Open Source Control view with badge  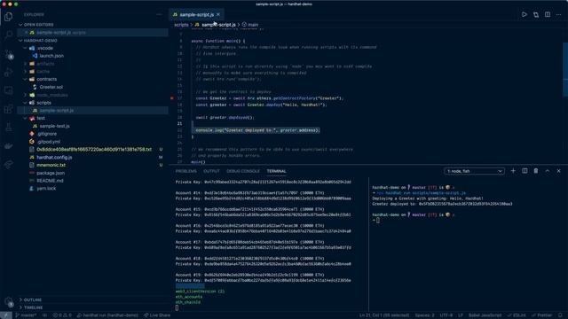point(8,54)
